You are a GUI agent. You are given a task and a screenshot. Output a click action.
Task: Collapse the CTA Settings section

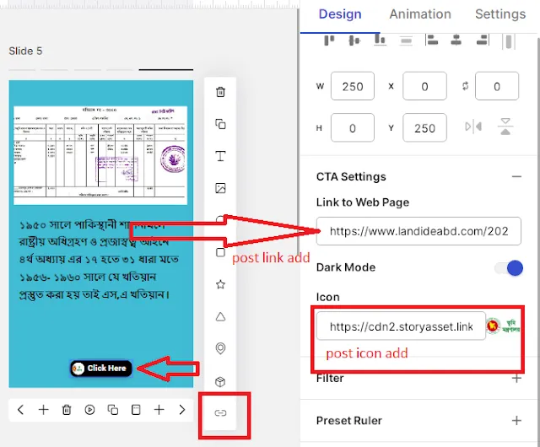[x=516, y=176]
